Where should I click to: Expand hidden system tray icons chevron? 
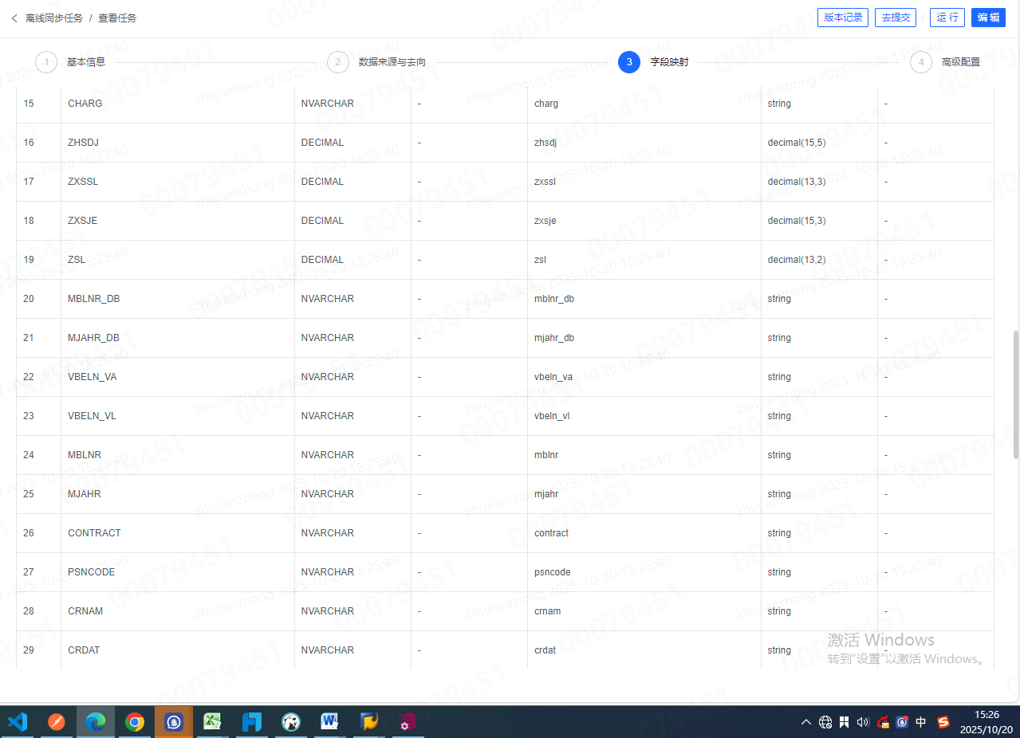click(805, 722)
